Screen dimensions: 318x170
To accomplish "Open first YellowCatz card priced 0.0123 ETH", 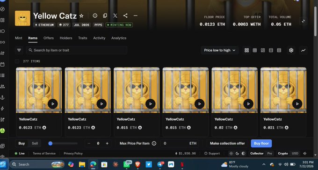I will [39, 102].
